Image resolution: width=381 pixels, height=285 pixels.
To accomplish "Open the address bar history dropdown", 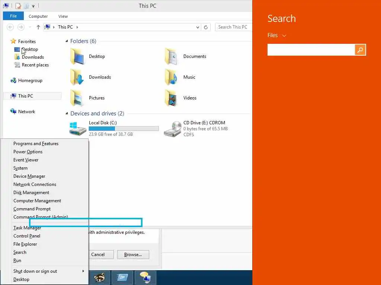I will (x=198, y=27).
